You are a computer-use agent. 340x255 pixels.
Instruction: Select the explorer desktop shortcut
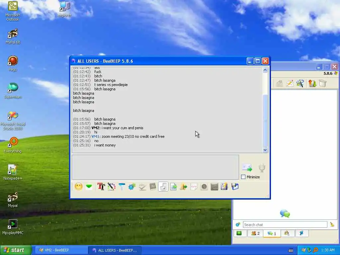[x=64, y=9]
